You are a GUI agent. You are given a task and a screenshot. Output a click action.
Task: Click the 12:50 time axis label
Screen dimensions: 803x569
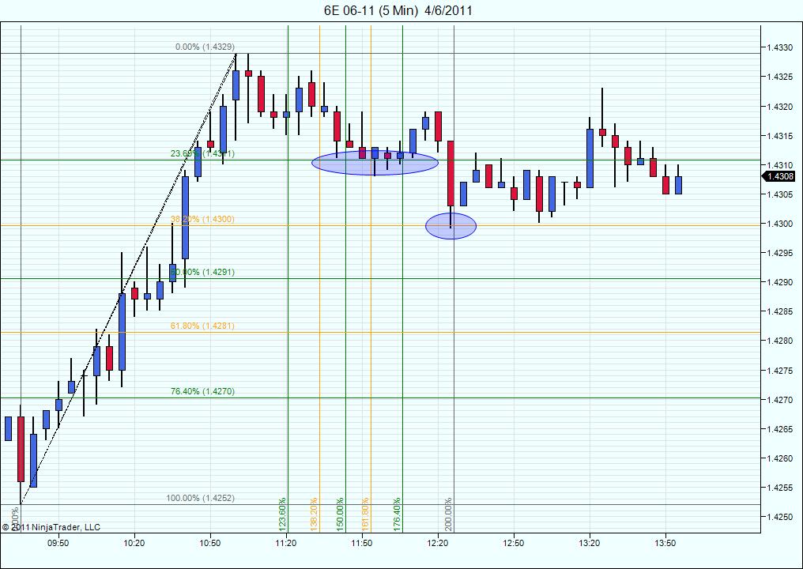tap(514, 543)
